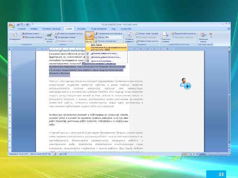Choose Добавить новый заполнитель menu item
238x178 pixels.
[x=106, y=57]
